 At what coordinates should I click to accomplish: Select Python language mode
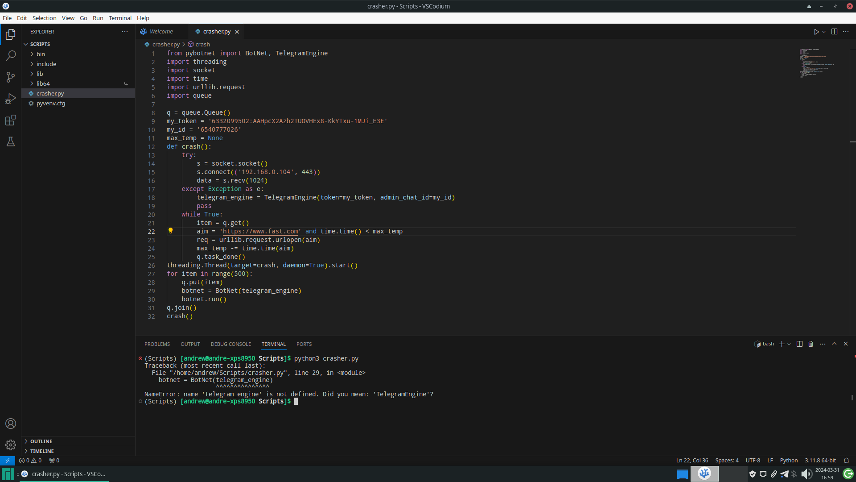point(789,461)
